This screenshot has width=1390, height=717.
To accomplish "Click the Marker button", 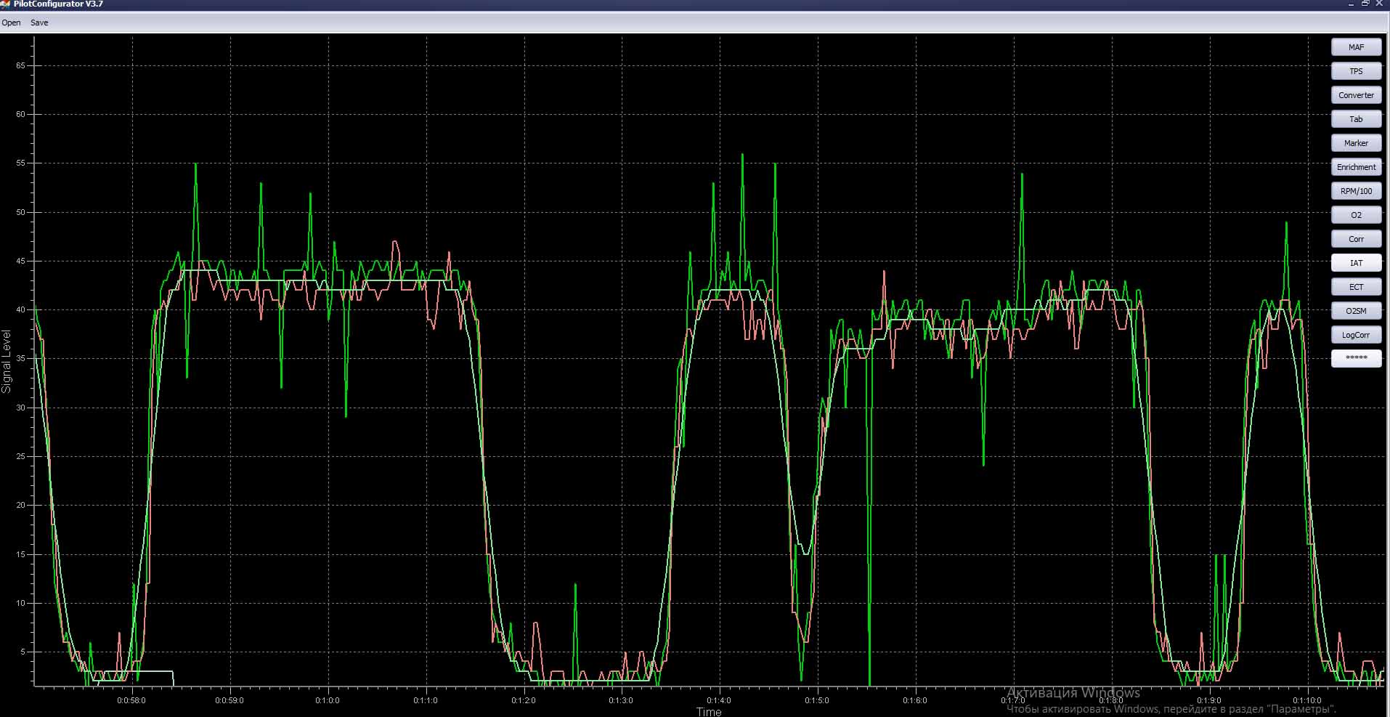I will [1356, 143].
